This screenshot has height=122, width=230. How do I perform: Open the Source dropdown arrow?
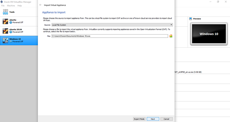tap(171, 25)
